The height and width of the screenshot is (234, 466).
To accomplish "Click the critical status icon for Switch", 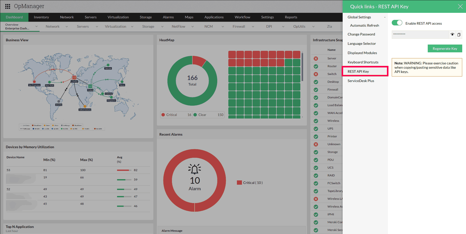I will click(316, 74).
